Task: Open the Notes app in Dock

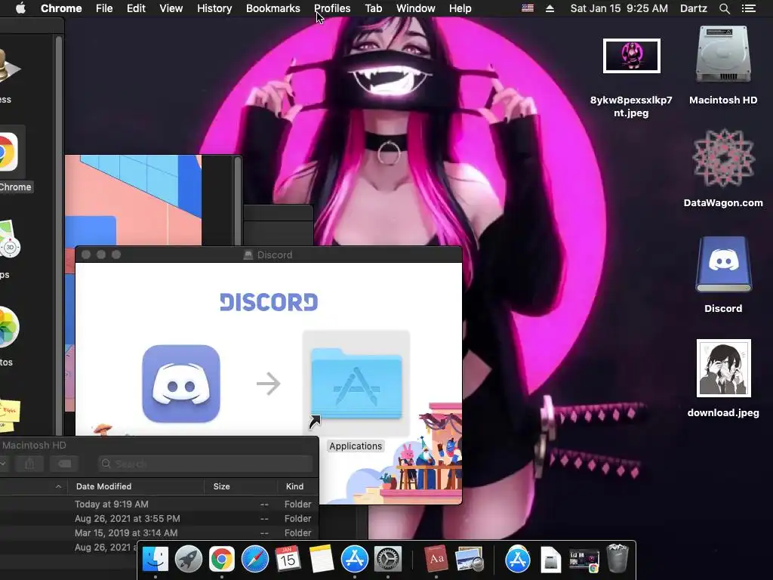Action: [322, 560]
